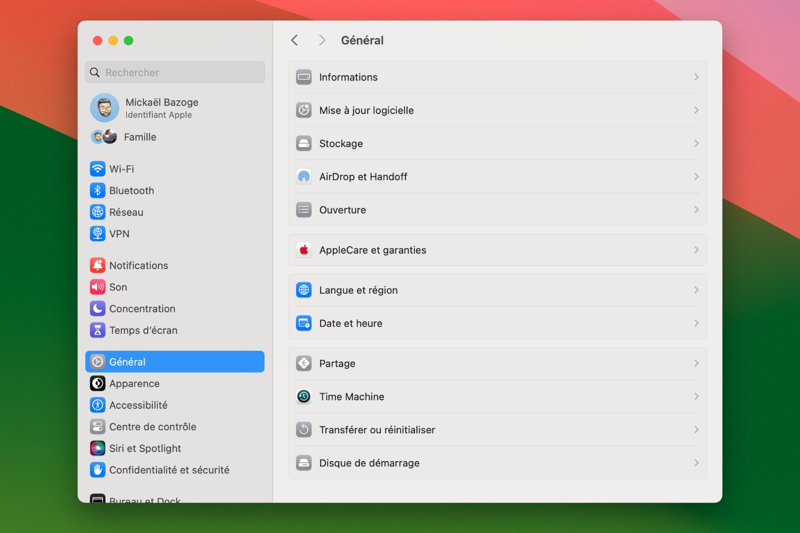Viewport: 800px width, 533px height.
Task: Click the Concentration moon icon
Action: pos(98,309)
